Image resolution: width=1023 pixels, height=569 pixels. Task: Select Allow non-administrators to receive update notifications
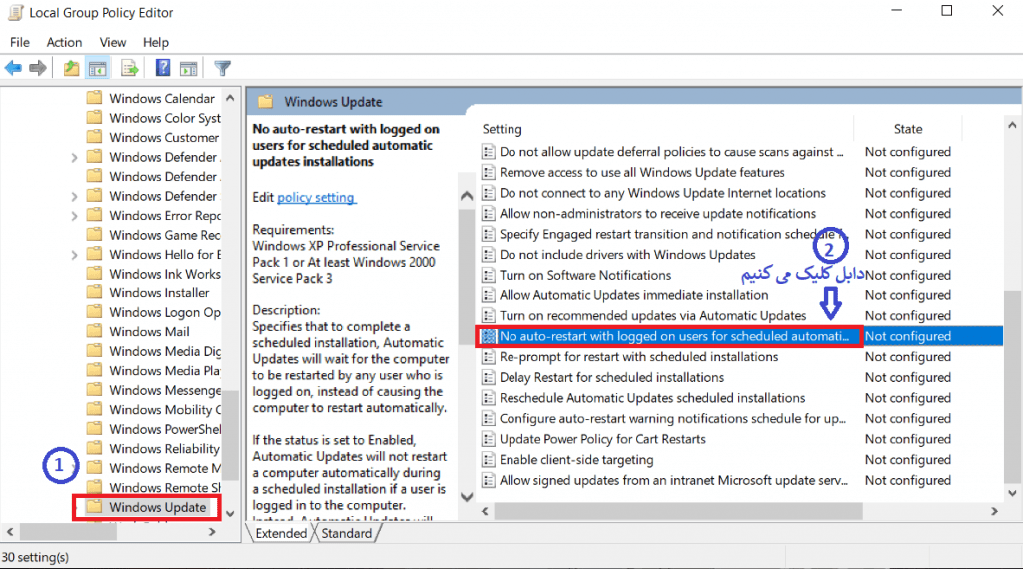coord(657,214)
